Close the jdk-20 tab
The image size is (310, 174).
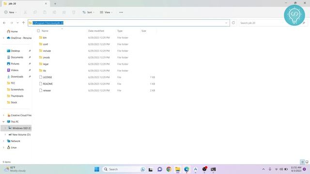point(46,3)
